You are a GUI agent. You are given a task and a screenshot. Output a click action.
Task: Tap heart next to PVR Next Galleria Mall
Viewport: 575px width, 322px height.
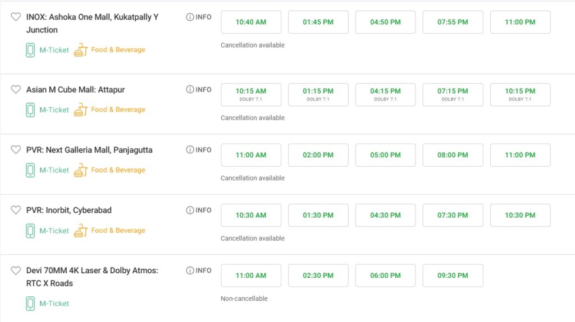16,150
